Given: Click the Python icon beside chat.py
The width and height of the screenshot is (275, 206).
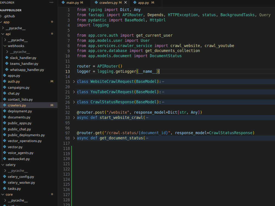Looking at the screenshot, I should (5, 93).
